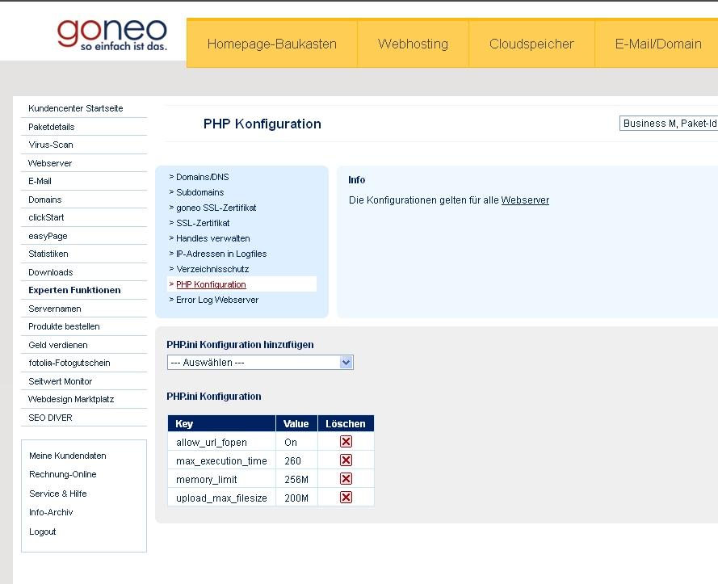Image resolution: width=718 pixels, height=584 pixels.
Task: Open Service & Hilfe
Action: point(59,494)
